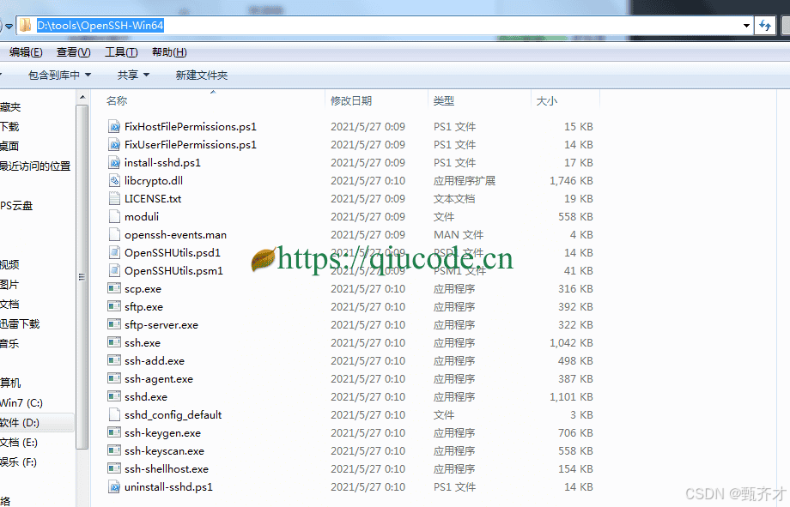Click the 应用程序扩展 type cell
Screen dimensions: 790x507
465,181
